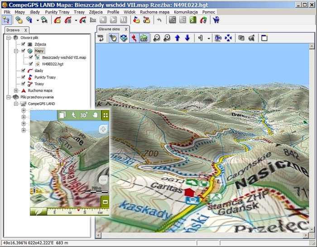
Task: Click the zoom in magnifier in map toolbar
Action: pyautogui.click(x=167, y=38)
